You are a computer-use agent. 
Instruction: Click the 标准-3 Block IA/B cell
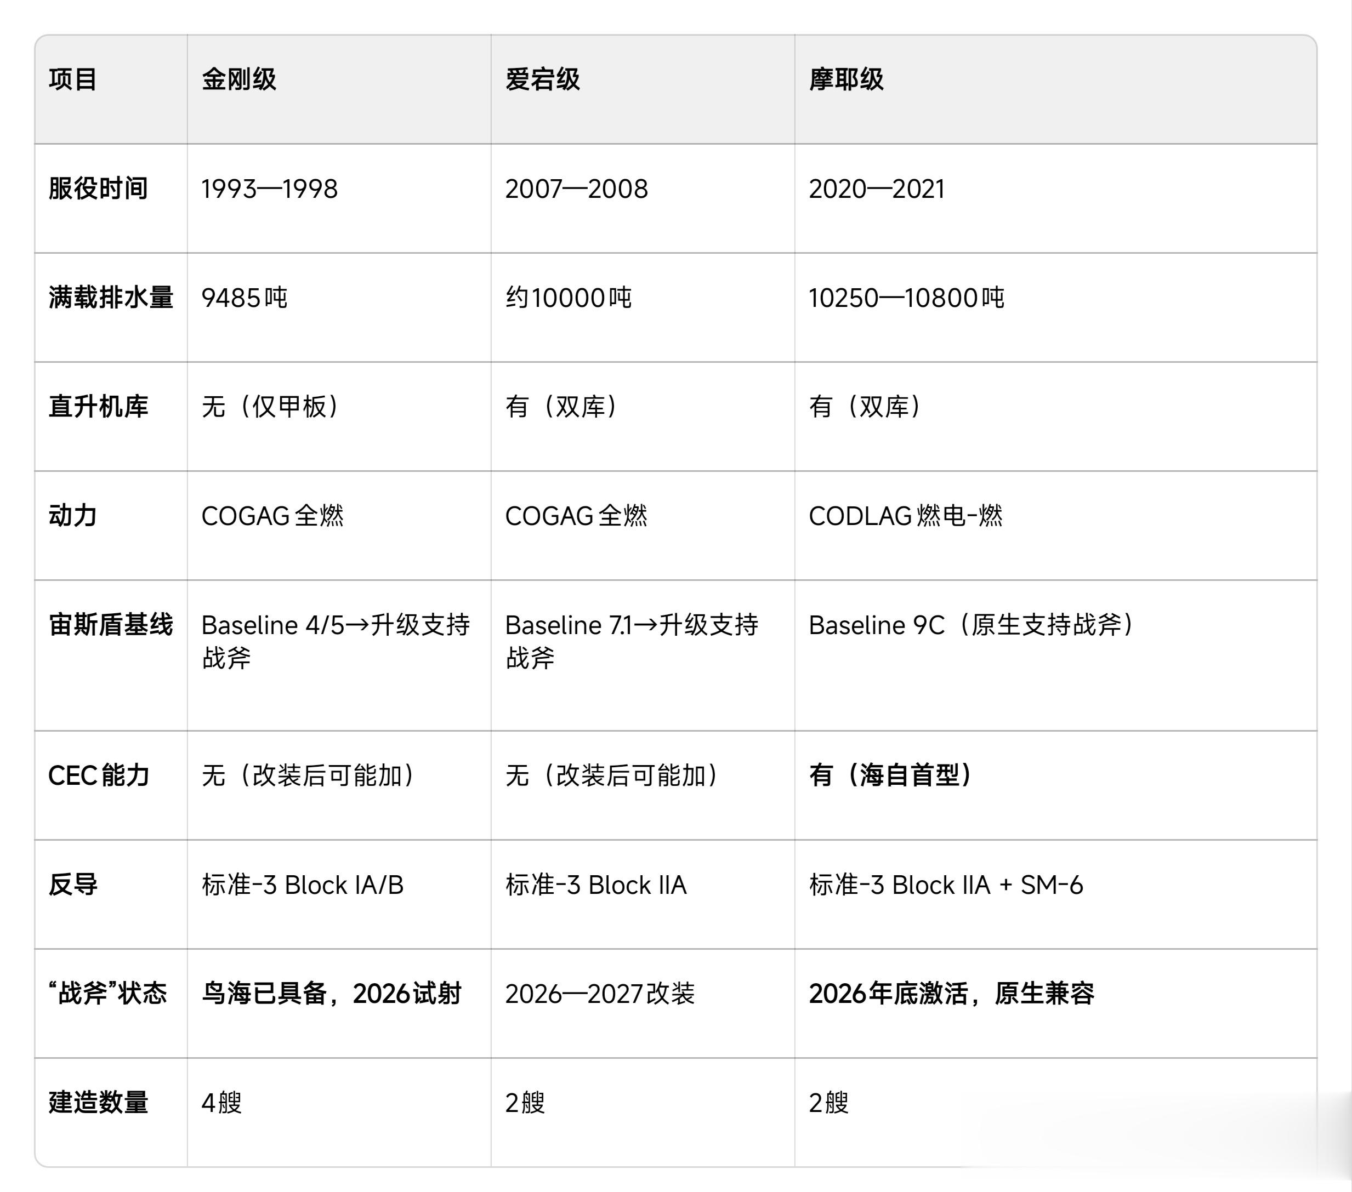(302, 885)
